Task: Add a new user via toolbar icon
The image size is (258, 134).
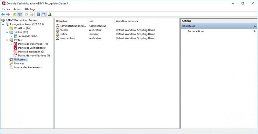Action: point(50,14)
